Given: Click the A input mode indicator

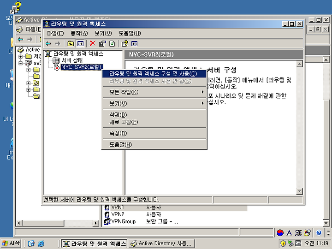Looking at the screenshot, I should coord(289,233).
